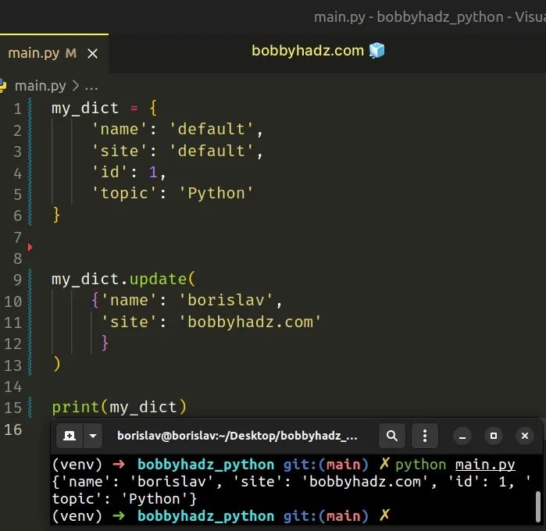The width and height of the screenshot is (546, 531).
Task: Close the terminal window
Action: tap(525, 436)
